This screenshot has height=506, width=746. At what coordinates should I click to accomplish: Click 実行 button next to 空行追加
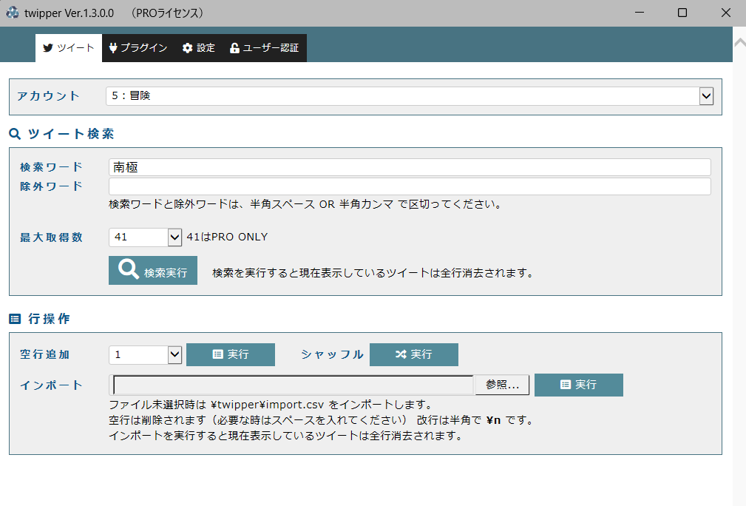tap(230, 354)
